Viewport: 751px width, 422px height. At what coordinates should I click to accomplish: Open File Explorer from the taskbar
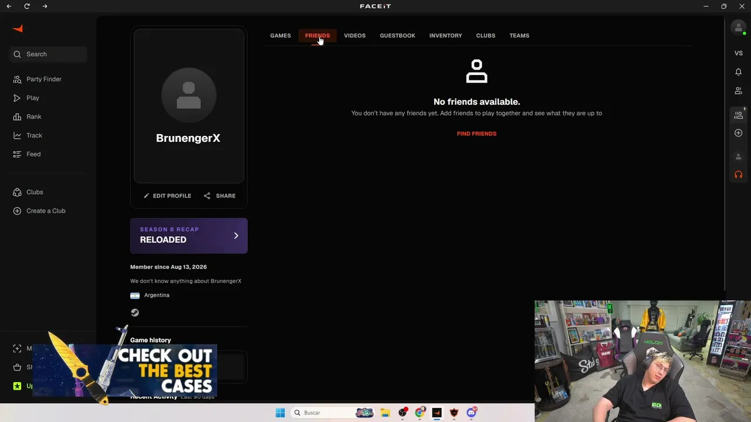point(385,413)
